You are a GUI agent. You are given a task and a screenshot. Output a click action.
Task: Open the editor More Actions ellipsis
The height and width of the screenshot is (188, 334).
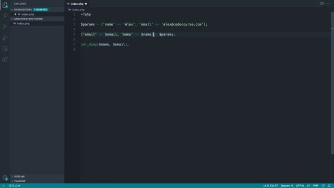pos(328,4)
